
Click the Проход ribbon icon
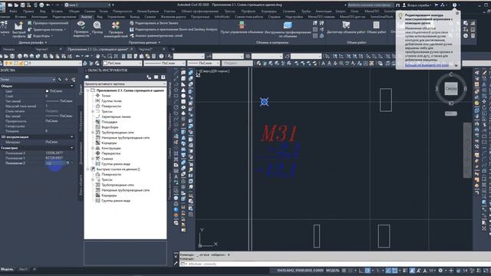click(x=97, y=25)
